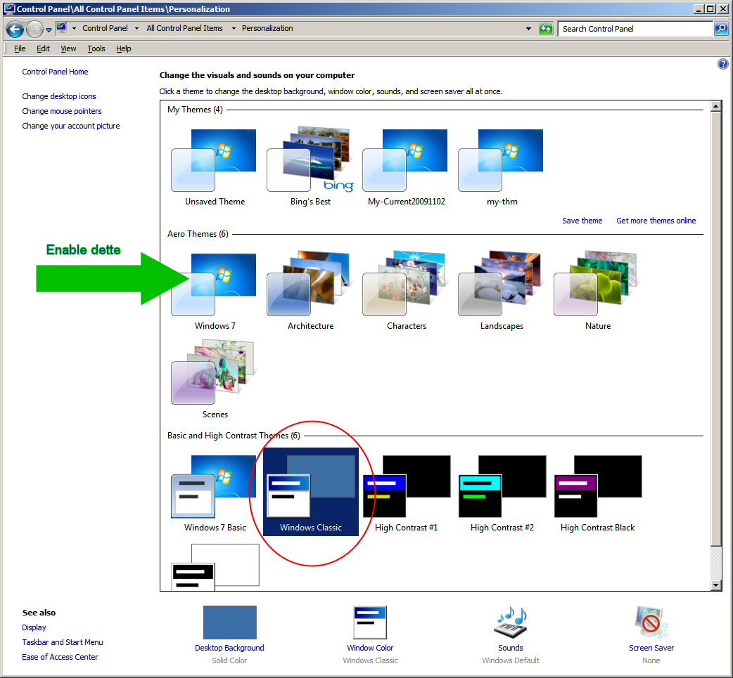Click the Back navigation arrow
The width and height of the screenshot is (733, 678).
(x=15, y=30)
